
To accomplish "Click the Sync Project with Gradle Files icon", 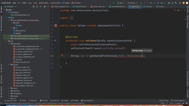I will point(169,3).
